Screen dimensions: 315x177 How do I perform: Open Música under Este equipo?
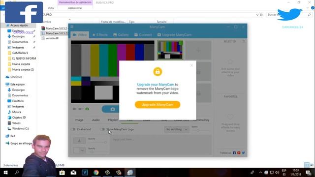[16, 112]
